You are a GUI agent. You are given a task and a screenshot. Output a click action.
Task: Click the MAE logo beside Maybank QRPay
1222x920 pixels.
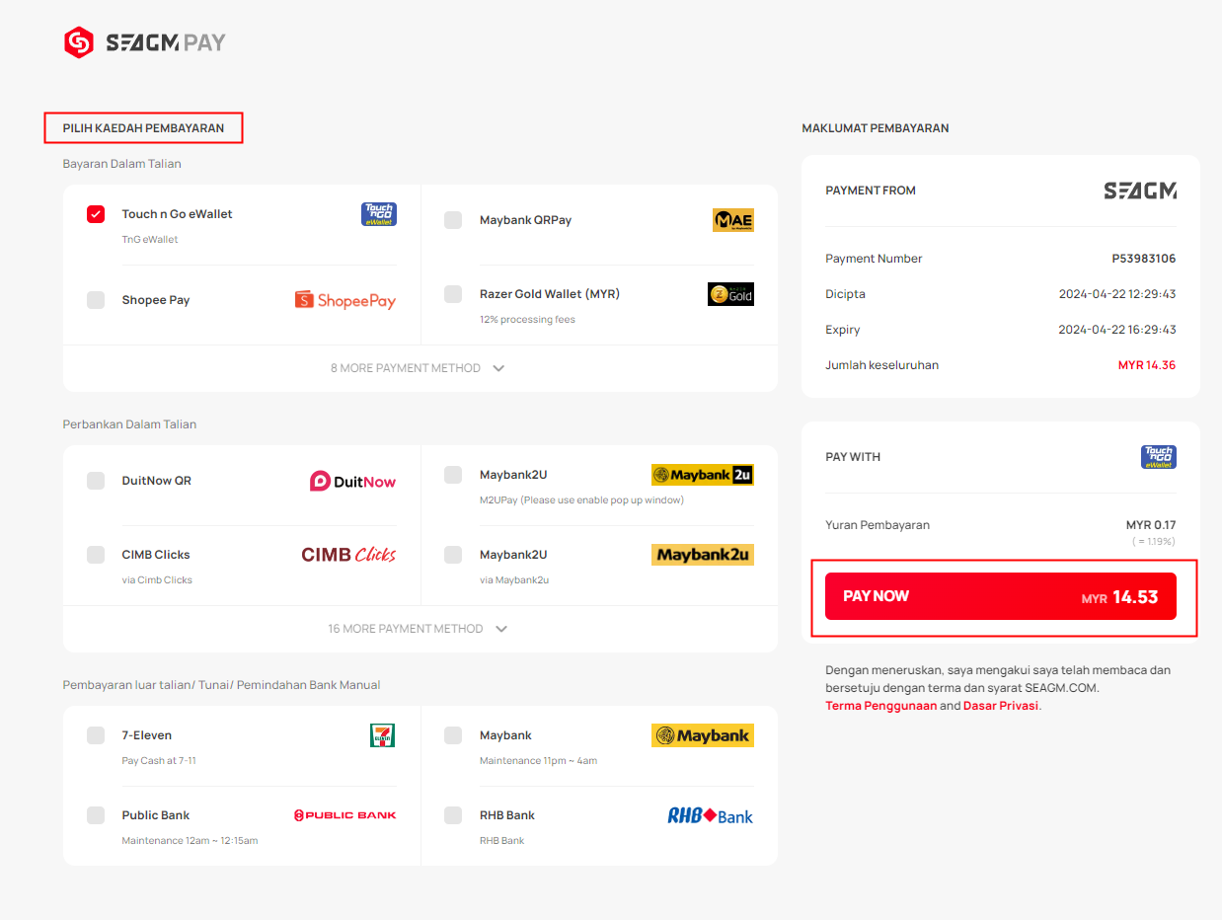coord(733,220)
